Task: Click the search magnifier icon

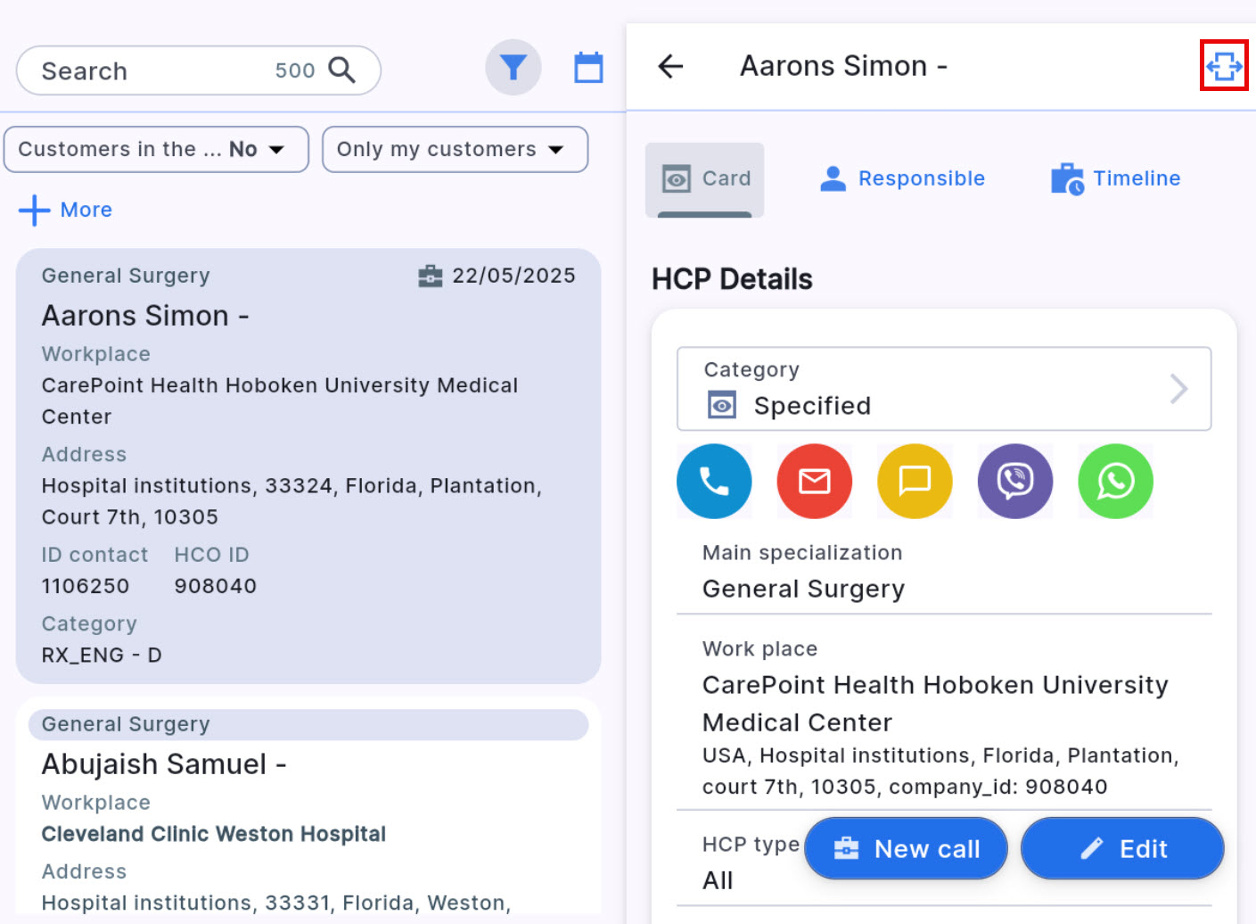Action: 342,70
